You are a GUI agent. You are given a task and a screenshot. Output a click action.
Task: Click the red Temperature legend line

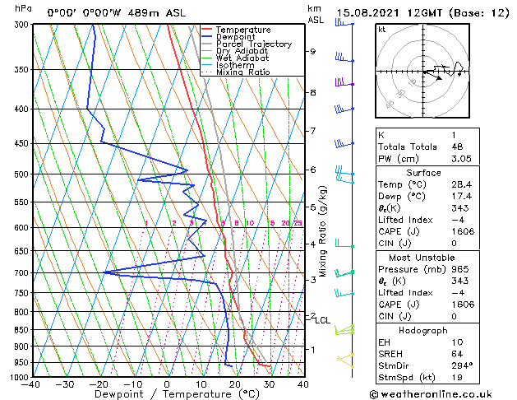pos(206,30)
